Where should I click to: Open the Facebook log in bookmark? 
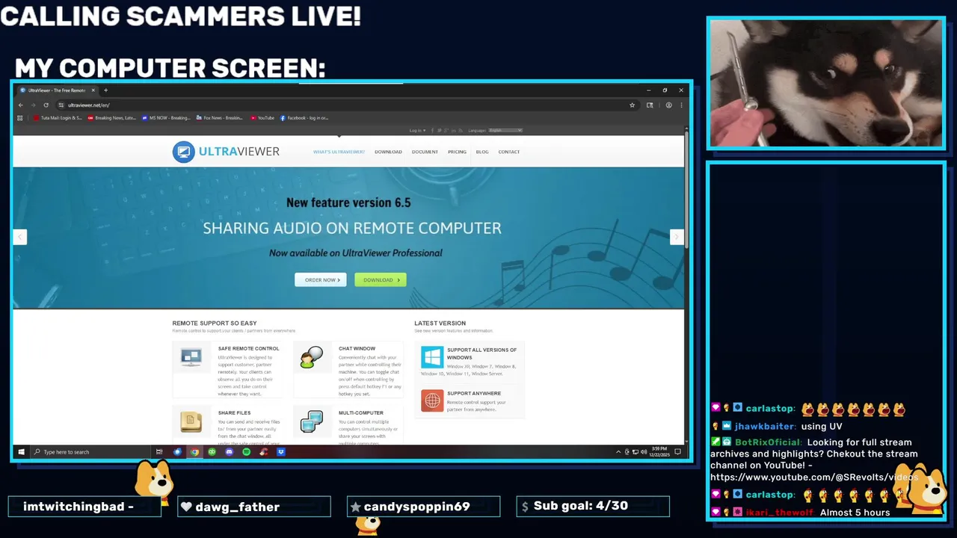click(304, 117)
